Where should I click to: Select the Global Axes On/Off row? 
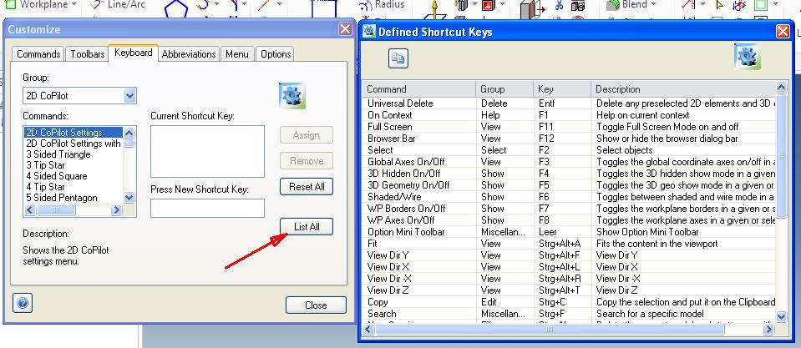(x=569, y=162)
